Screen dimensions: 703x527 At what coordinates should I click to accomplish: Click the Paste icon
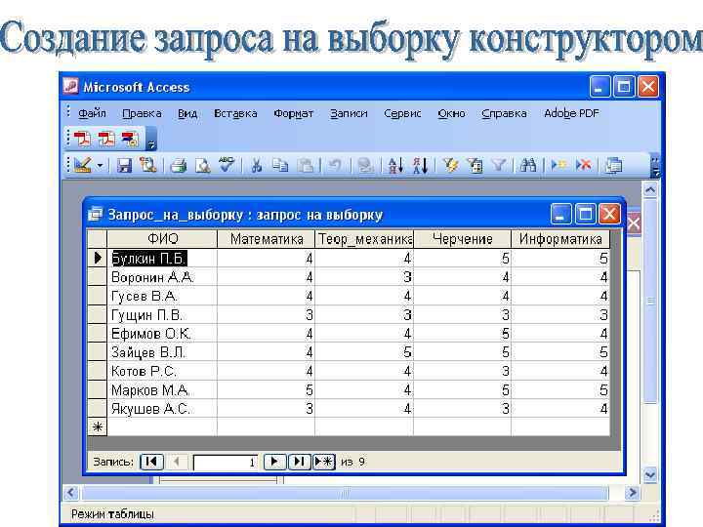(306, 165)
